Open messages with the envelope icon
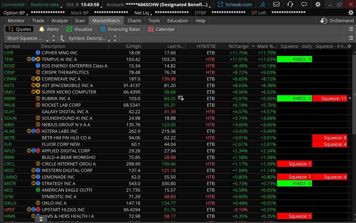This screenshot has width=356, height=223. point(276,4)
